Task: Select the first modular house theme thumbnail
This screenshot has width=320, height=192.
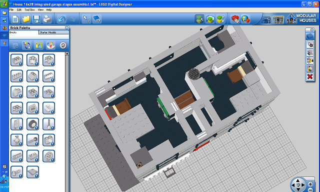Action: pos(266,20)
